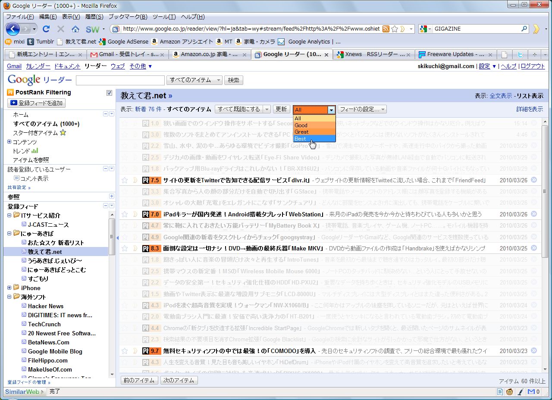This screenshot has width=552, height=400.
Task: Expand the コンテンツ item
Action: tap(9, 142)
